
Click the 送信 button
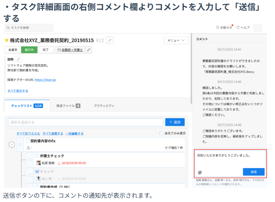pyautogui.click(x=254, y=172)
